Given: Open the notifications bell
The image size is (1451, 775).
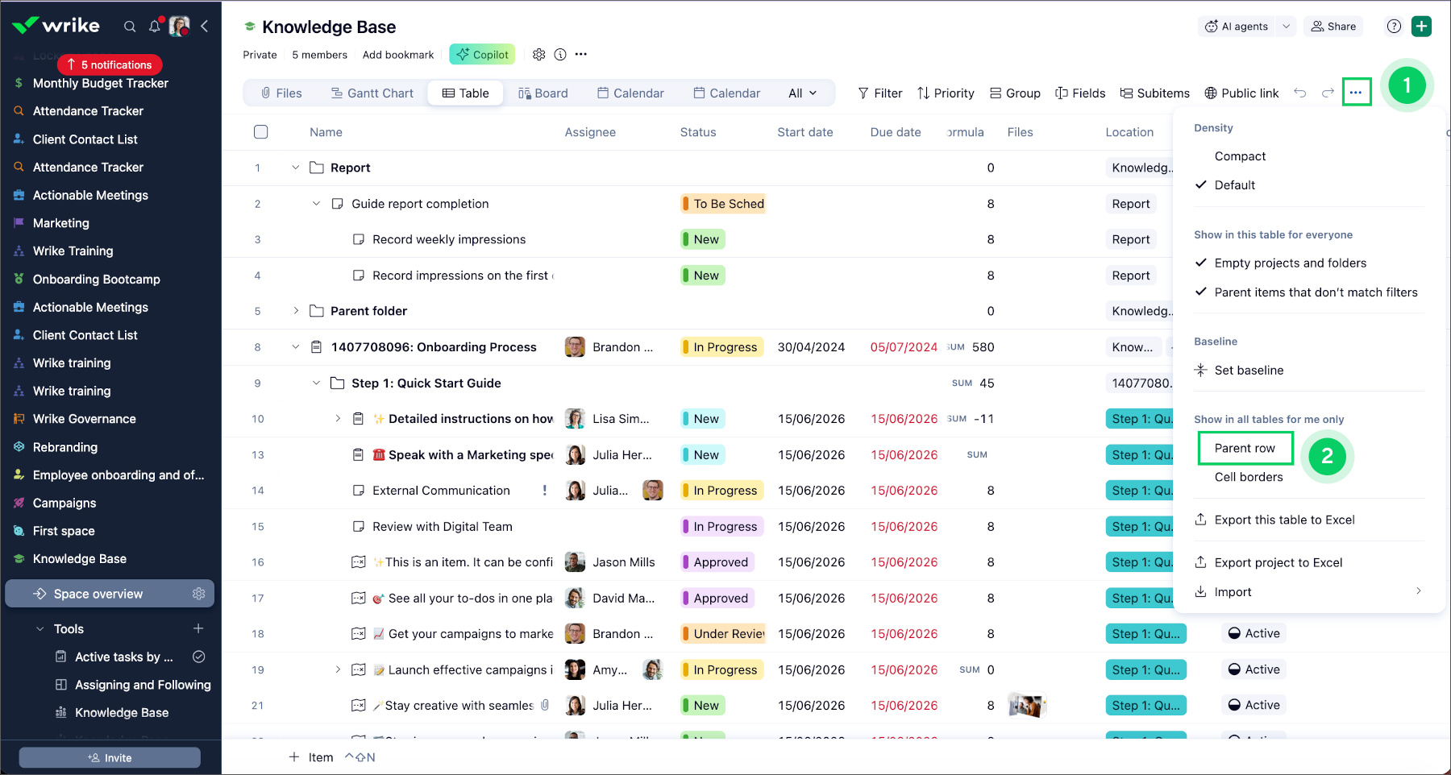Looking at the screenshot, I should tap(155, 27).
